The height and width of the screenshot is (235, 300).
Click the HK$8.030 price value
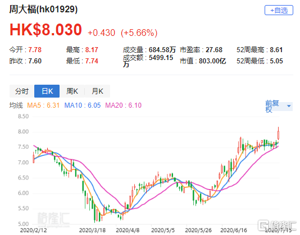pyautogui.click(x=46, y=30)
